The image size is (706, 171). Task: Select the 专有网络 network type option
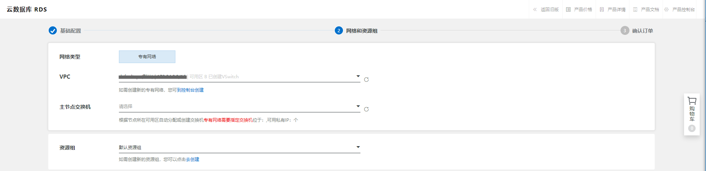[x=147, y=57]
